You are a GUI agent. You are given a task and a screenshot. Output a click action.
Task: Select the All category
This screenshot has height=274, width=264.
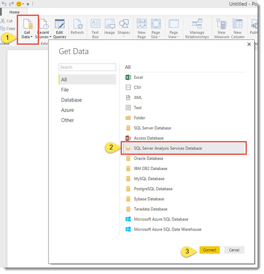coord(88,80)
